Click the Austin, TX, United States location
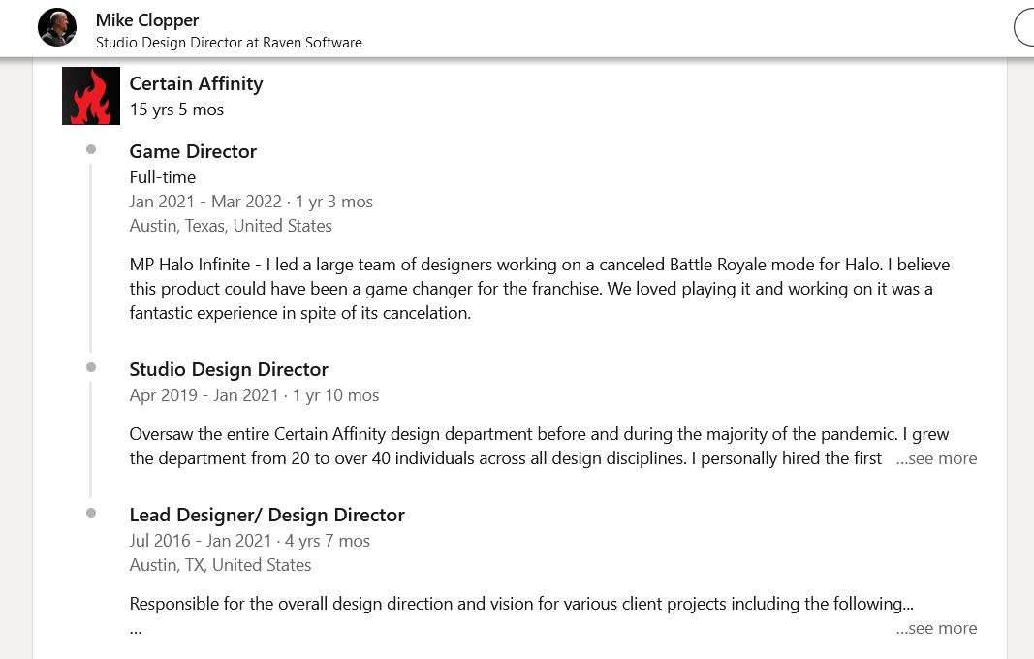1034x659 pixels. tap(220, 565)
